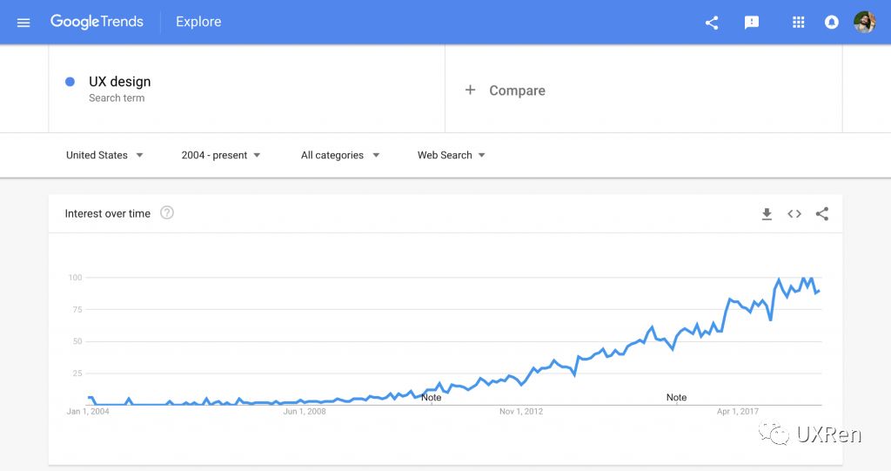Click the Compare add-term button
Viewport: 891px width, 471px height.
pos(506,91)
